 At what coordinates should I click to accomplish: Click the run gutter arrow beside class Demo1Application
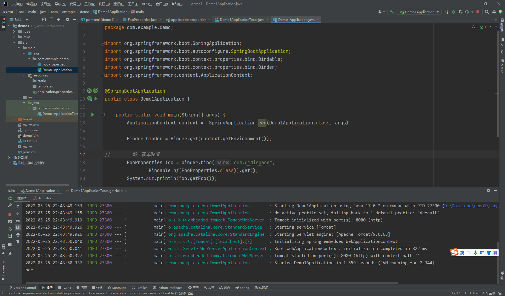[x=96, y=99]
